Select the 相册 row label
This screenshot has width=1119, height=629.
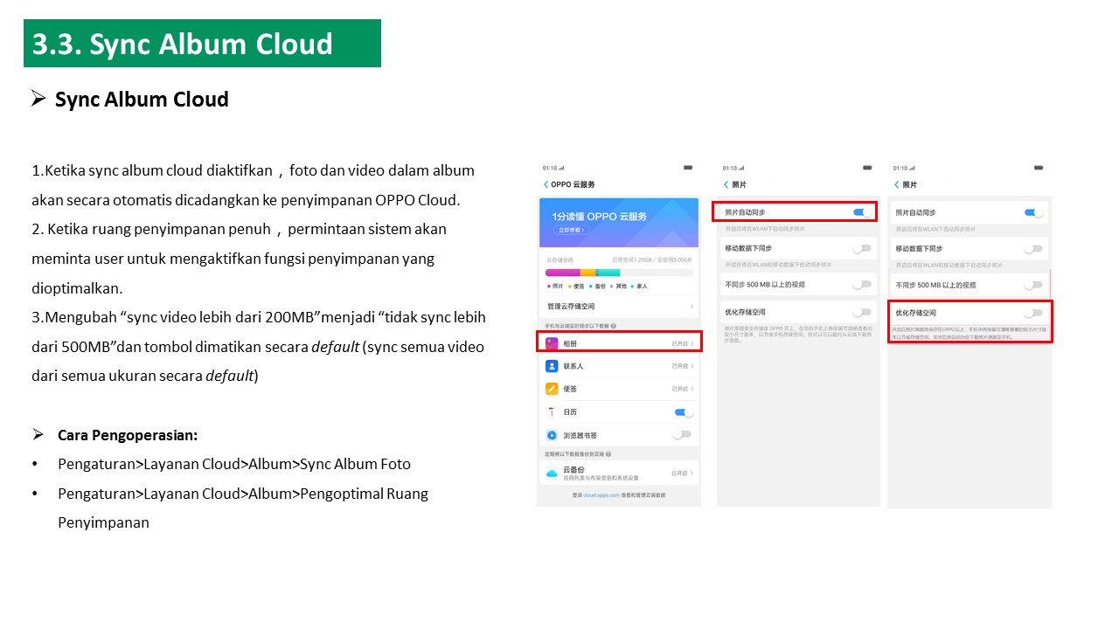[570, 343]
